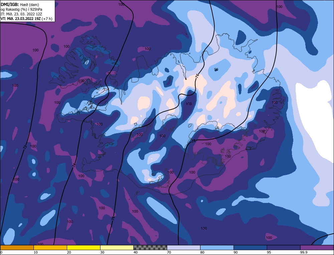Click the '90' humidity label on the map
This screenshot has width=334, height=255.
pyautogui.click(x=216, y=70)
